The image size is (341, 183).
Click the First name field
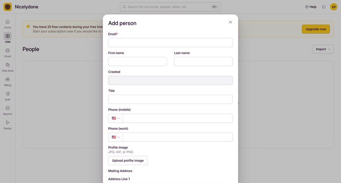point(138,61)
